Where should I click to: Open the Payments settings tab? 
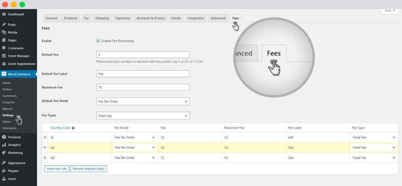[122, 18]
